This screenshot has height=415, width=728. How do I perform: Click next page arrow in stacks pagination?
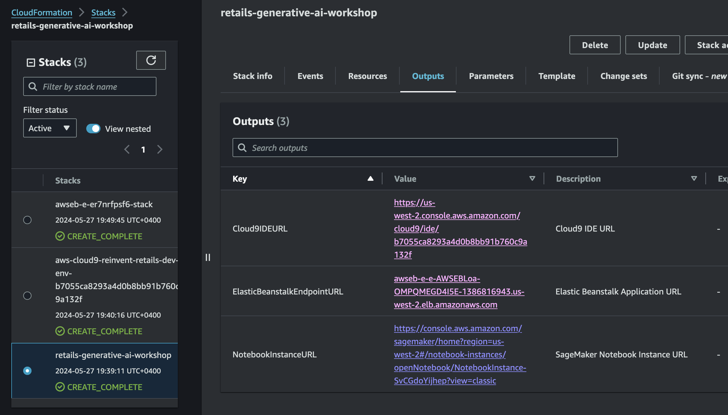[160, 149]
